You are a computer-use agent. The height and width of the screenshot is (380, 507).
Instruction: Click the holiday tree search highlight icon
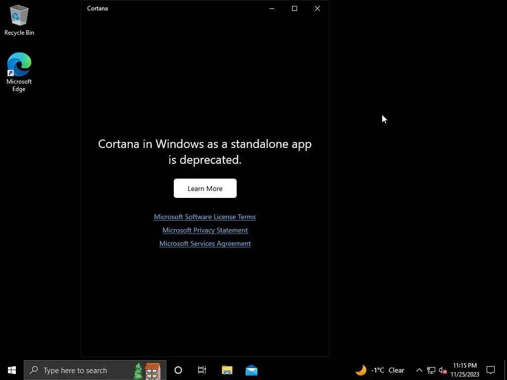pos(148,370)
